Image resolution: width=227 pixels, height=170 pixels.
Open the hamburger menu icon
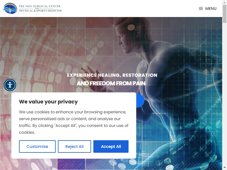pos(201,8)
